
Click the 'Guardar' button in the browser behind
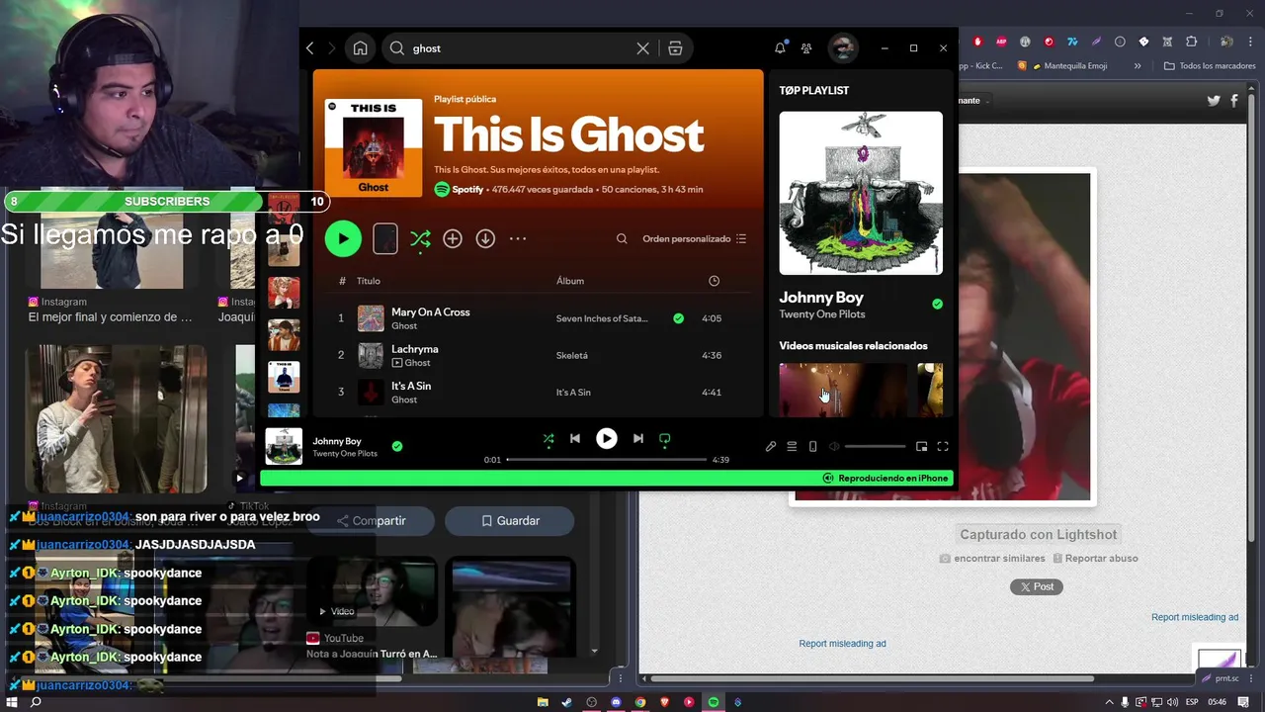[510, 520]
